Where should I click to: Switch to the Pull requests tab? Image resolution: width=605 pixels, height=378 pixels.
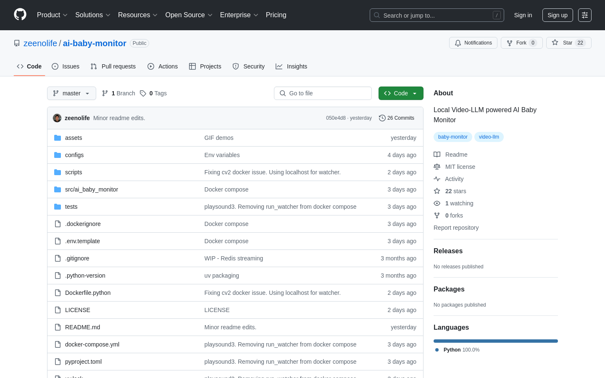[x=113, y=66]
